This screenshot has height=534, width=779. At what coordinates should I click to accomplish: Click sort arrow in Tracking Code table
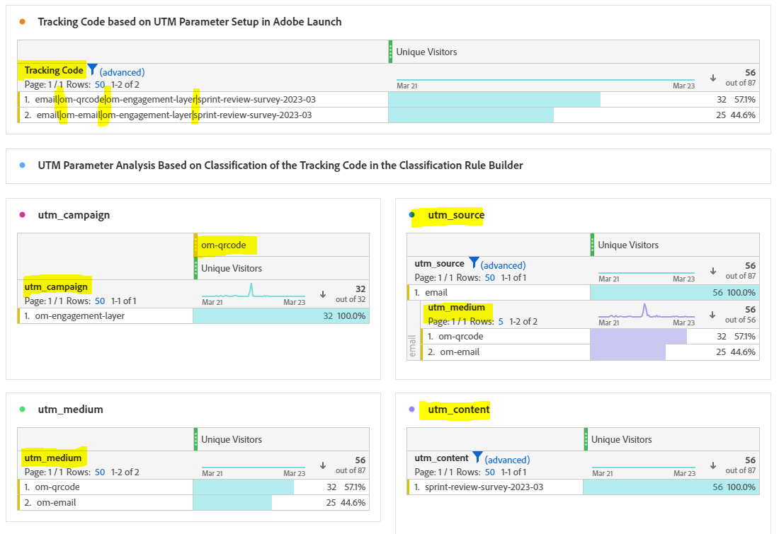tap(712, 77)
